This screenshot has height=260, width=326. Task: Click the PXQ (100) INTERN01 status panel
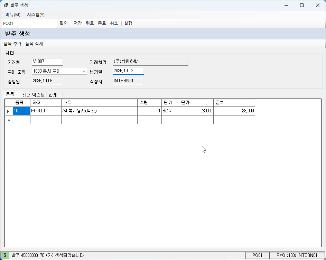click(297, 256)
